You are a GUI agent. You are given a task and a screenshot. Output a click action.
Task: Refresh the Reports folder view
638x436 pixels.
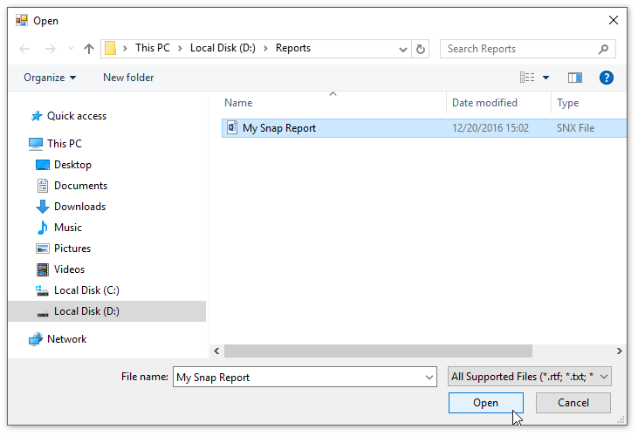(x=421, y=49)
